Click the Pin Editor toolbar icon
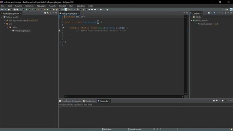This screenshot has width=233, height=131. point(107,9)
